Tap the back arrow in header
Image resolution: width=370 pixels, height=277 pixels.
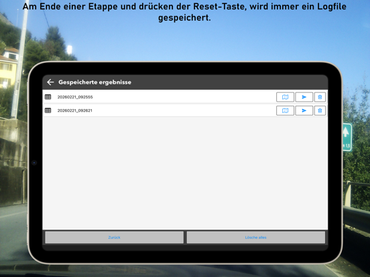click(x=50, y=82)
